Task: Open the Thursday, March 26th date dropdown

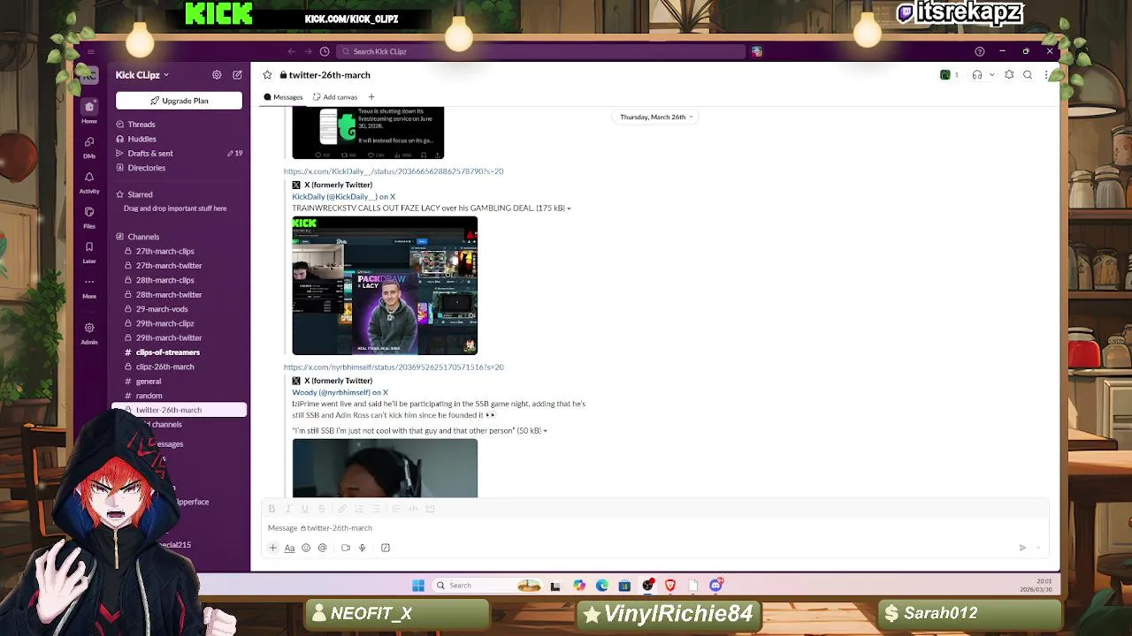Action: 656,117
